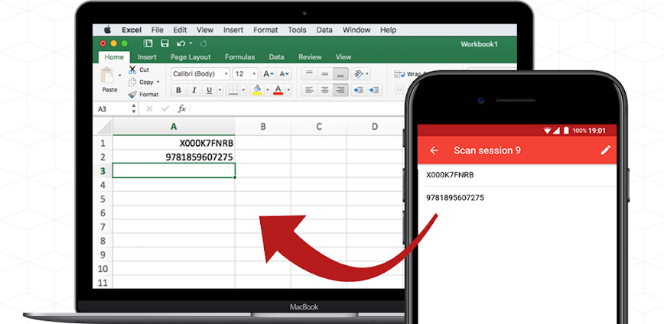Click the Save icon in title bar
Image resolution: width=664 pixels, height=324 pixels.
click(164, 44)
